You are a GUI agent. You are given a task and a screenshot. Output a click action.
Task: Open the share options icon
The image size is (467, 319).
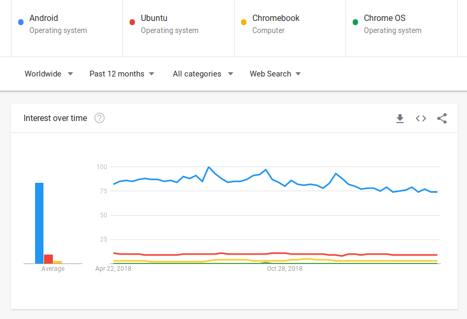[x=442, y=118]
